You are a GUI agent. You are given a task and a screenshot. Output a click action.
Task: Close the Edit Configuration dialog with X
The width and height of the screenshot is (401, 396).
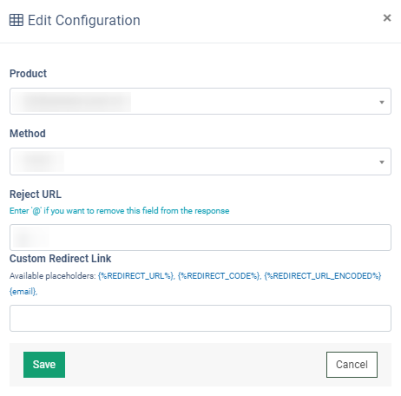point(387,18)
